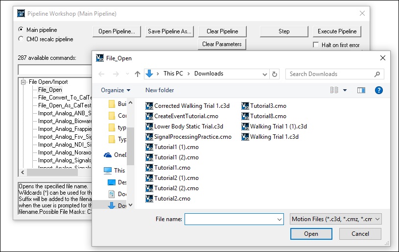
Task: Select the File_Open command in tree
Action: (x=50, y=90)
